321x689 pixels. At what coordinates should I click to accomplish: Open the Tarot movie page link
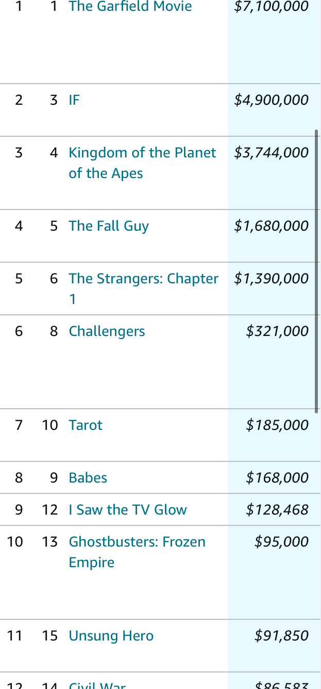86,425
